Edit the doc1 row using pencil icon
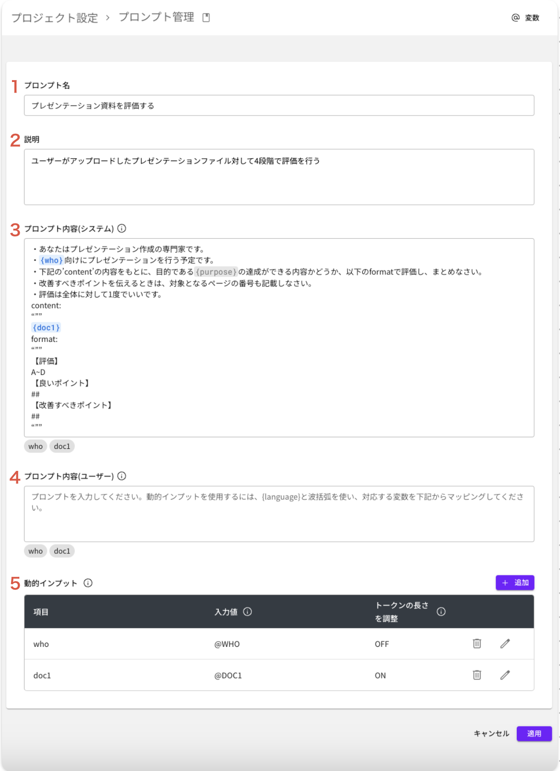 pyautogui.click(x=505, y=675)
